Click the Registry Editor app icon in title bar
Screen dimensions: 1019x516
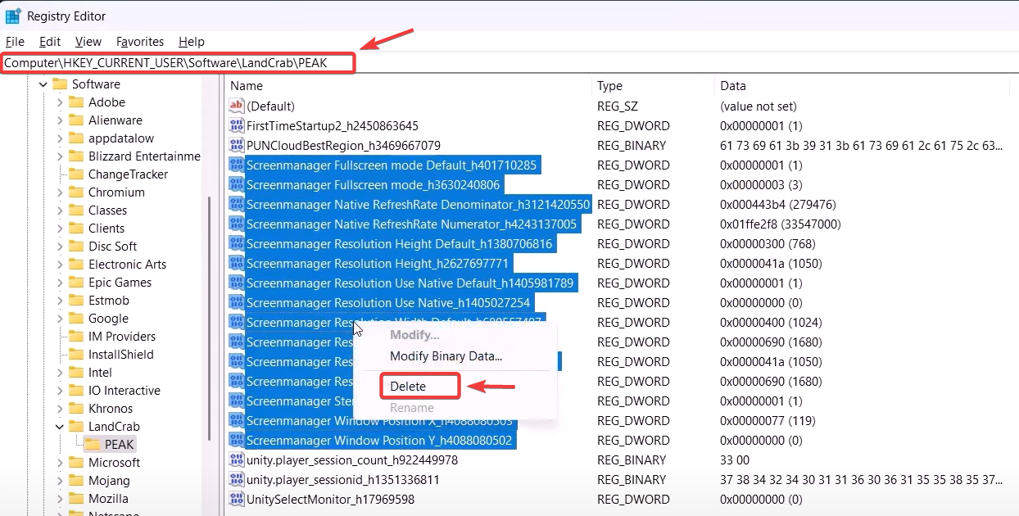coord(13,16)
